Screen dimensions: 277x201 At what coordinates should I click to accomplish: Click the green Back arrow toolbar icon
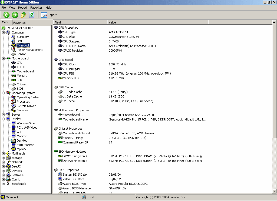(x=6, y=15)
